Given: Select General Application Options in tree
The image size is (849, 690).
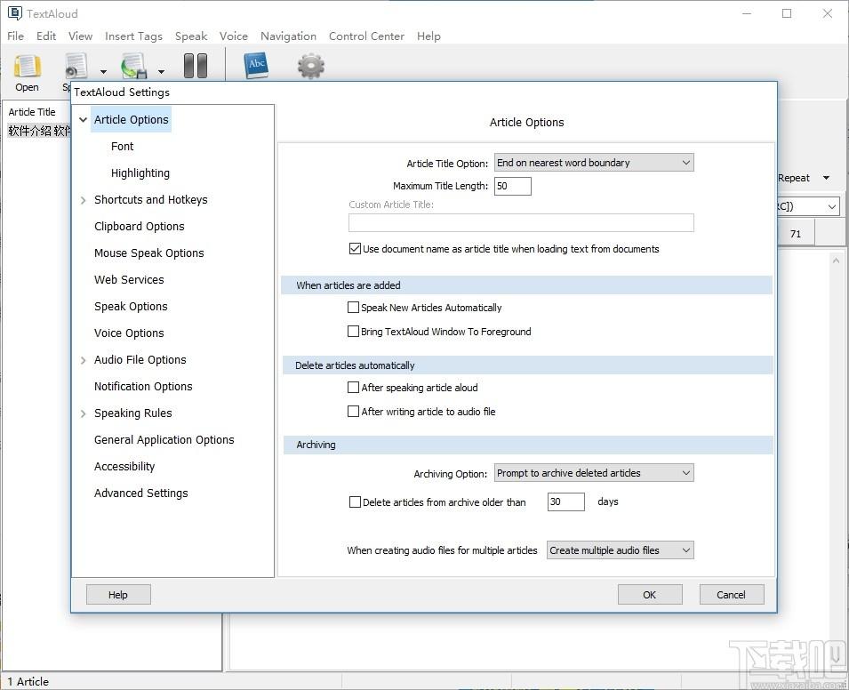Looking at the screenshot, I should tap(164, 440).
